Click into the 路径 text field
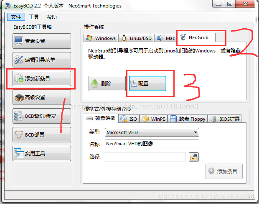Image resolution: width=259 pixels, height=204 pixels. (145, 157)
